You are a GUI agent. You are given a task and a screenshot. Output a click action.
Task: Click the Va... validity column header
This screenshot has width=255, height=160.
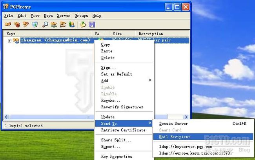click(x=100, y=34)
